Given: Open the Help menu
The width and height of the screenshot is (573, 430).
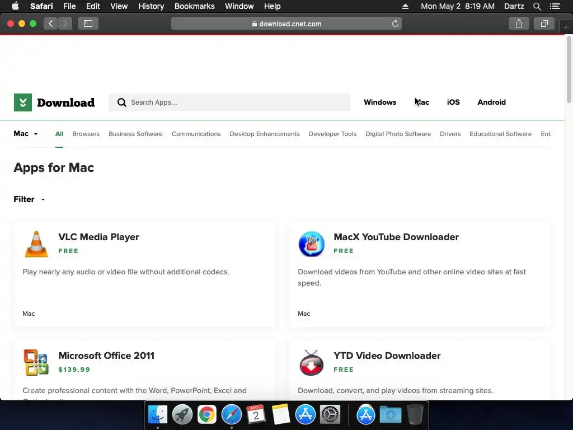Looking at the screenshot, I should click(273, 6).
